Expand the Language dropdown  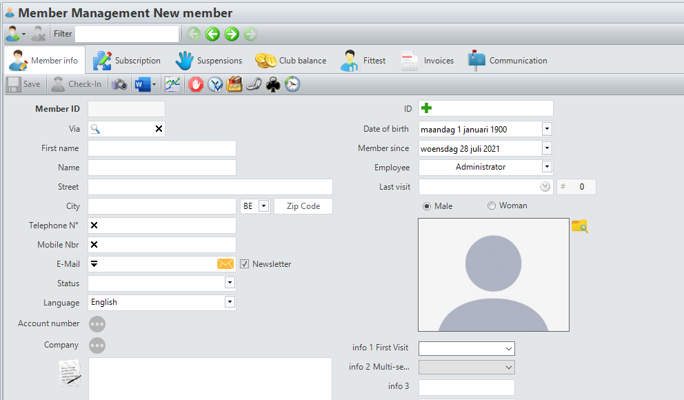coord(230,302)
